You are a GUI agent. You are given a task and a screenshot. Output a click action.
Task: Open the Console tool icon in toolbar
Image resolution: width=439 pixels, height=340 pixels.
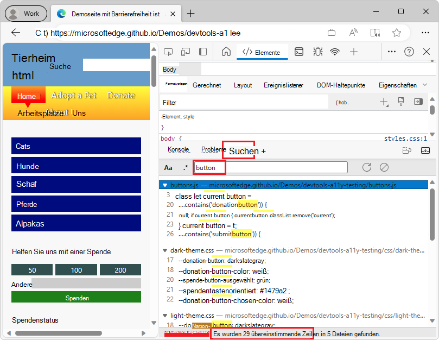[299, 52]
